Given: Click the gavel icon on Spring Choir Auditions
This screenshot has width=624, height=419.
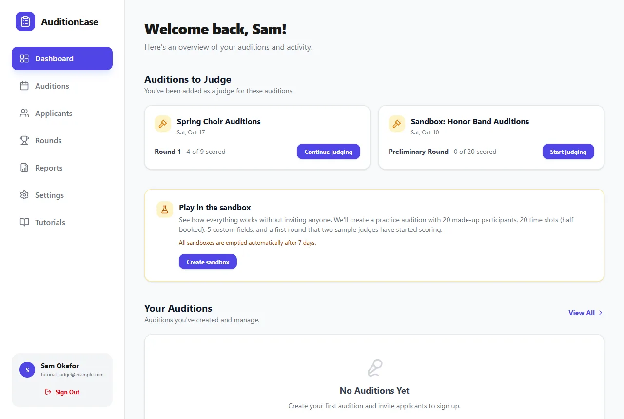Looking at the screenshot, I should click(163, 124).
